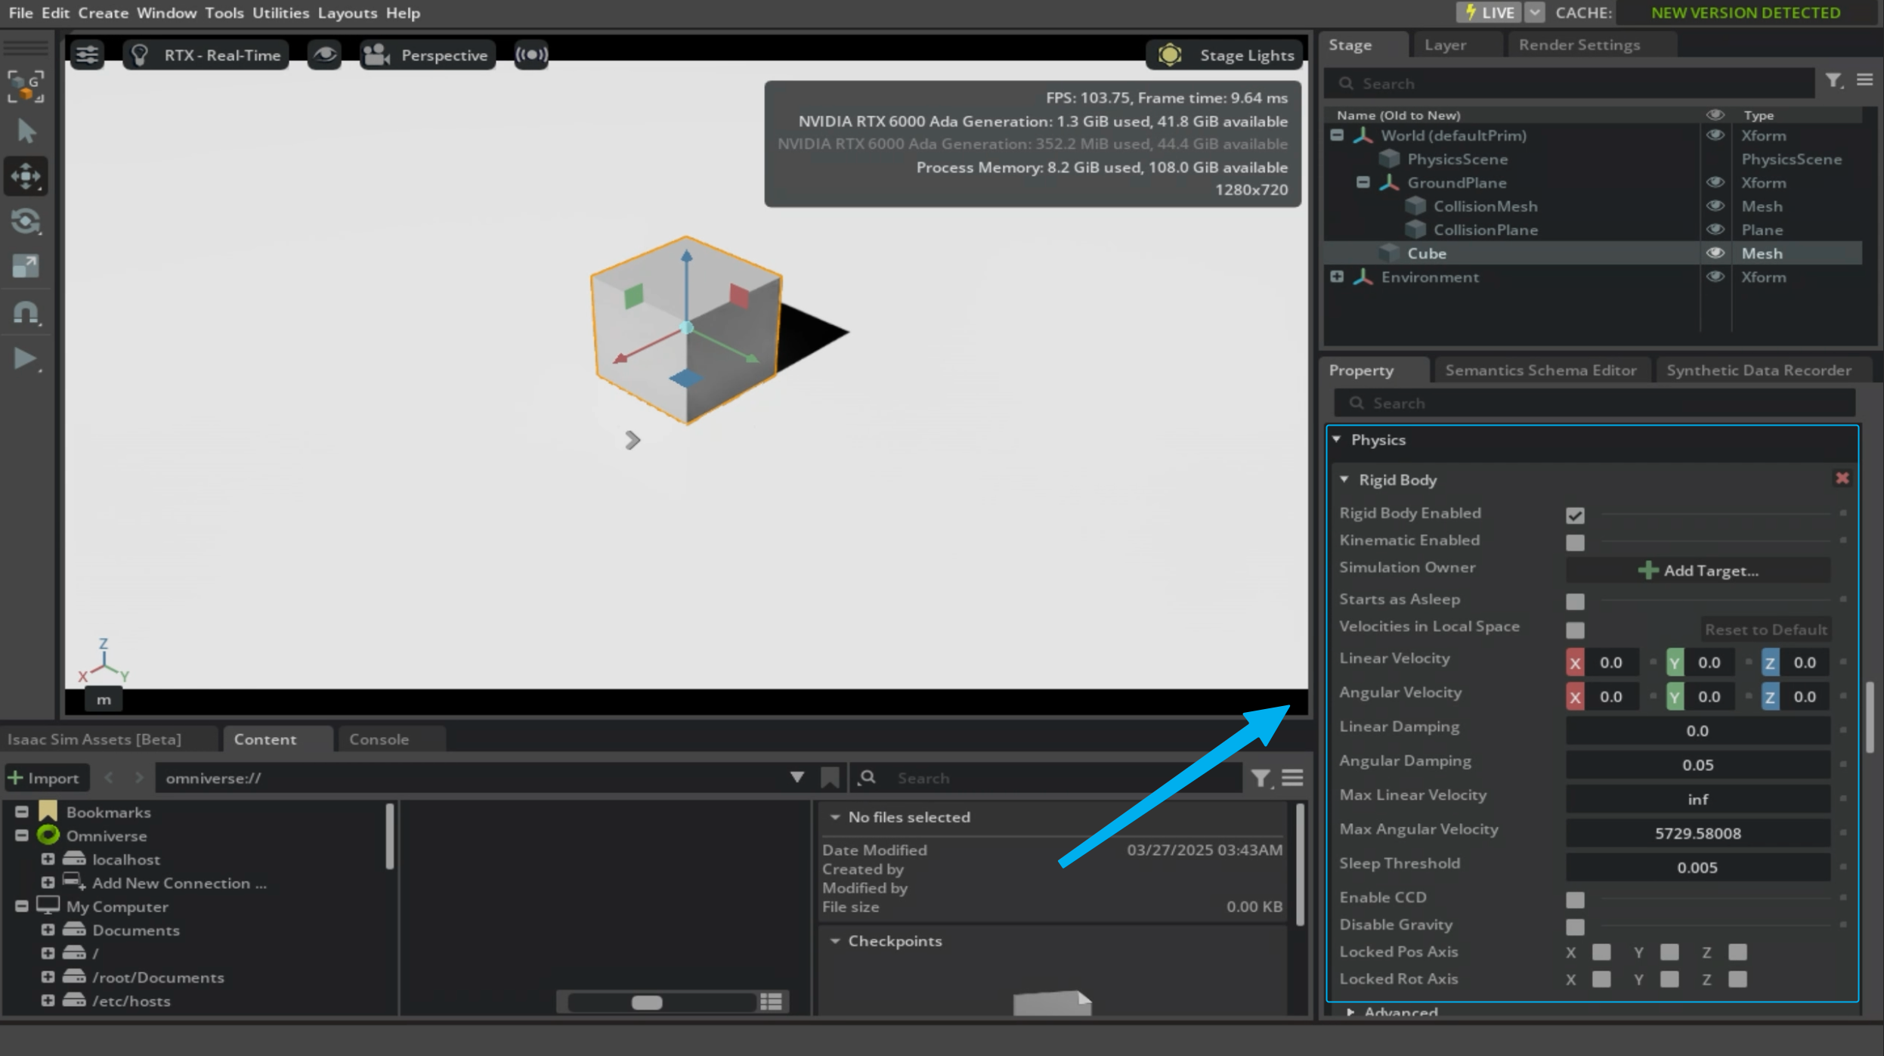Open the RTX - Real-Time renderer menu

tap(206, 54)
